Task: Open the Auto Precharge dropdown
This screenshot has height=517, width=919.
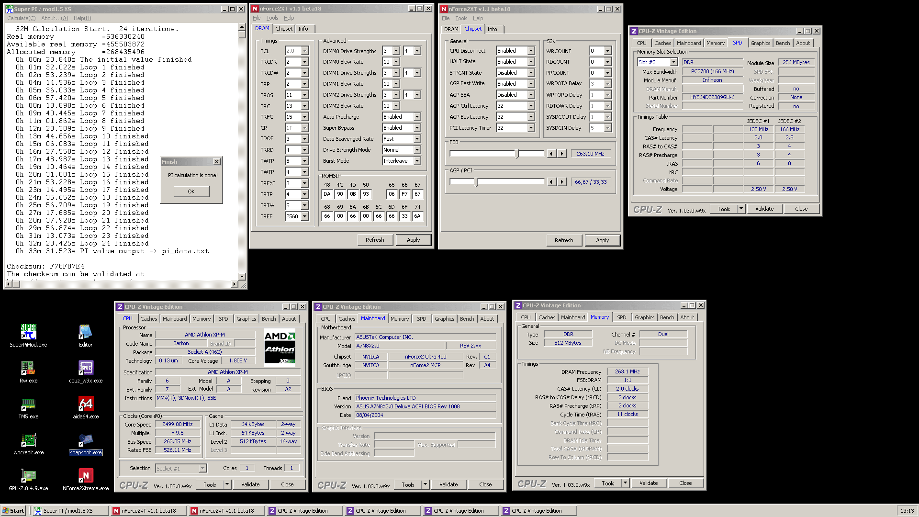Action: click(417, 117)
